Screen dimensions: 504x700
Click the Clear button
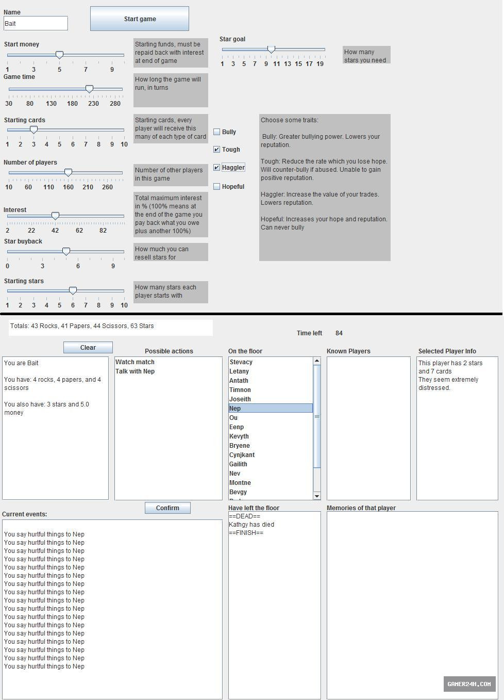88,348
